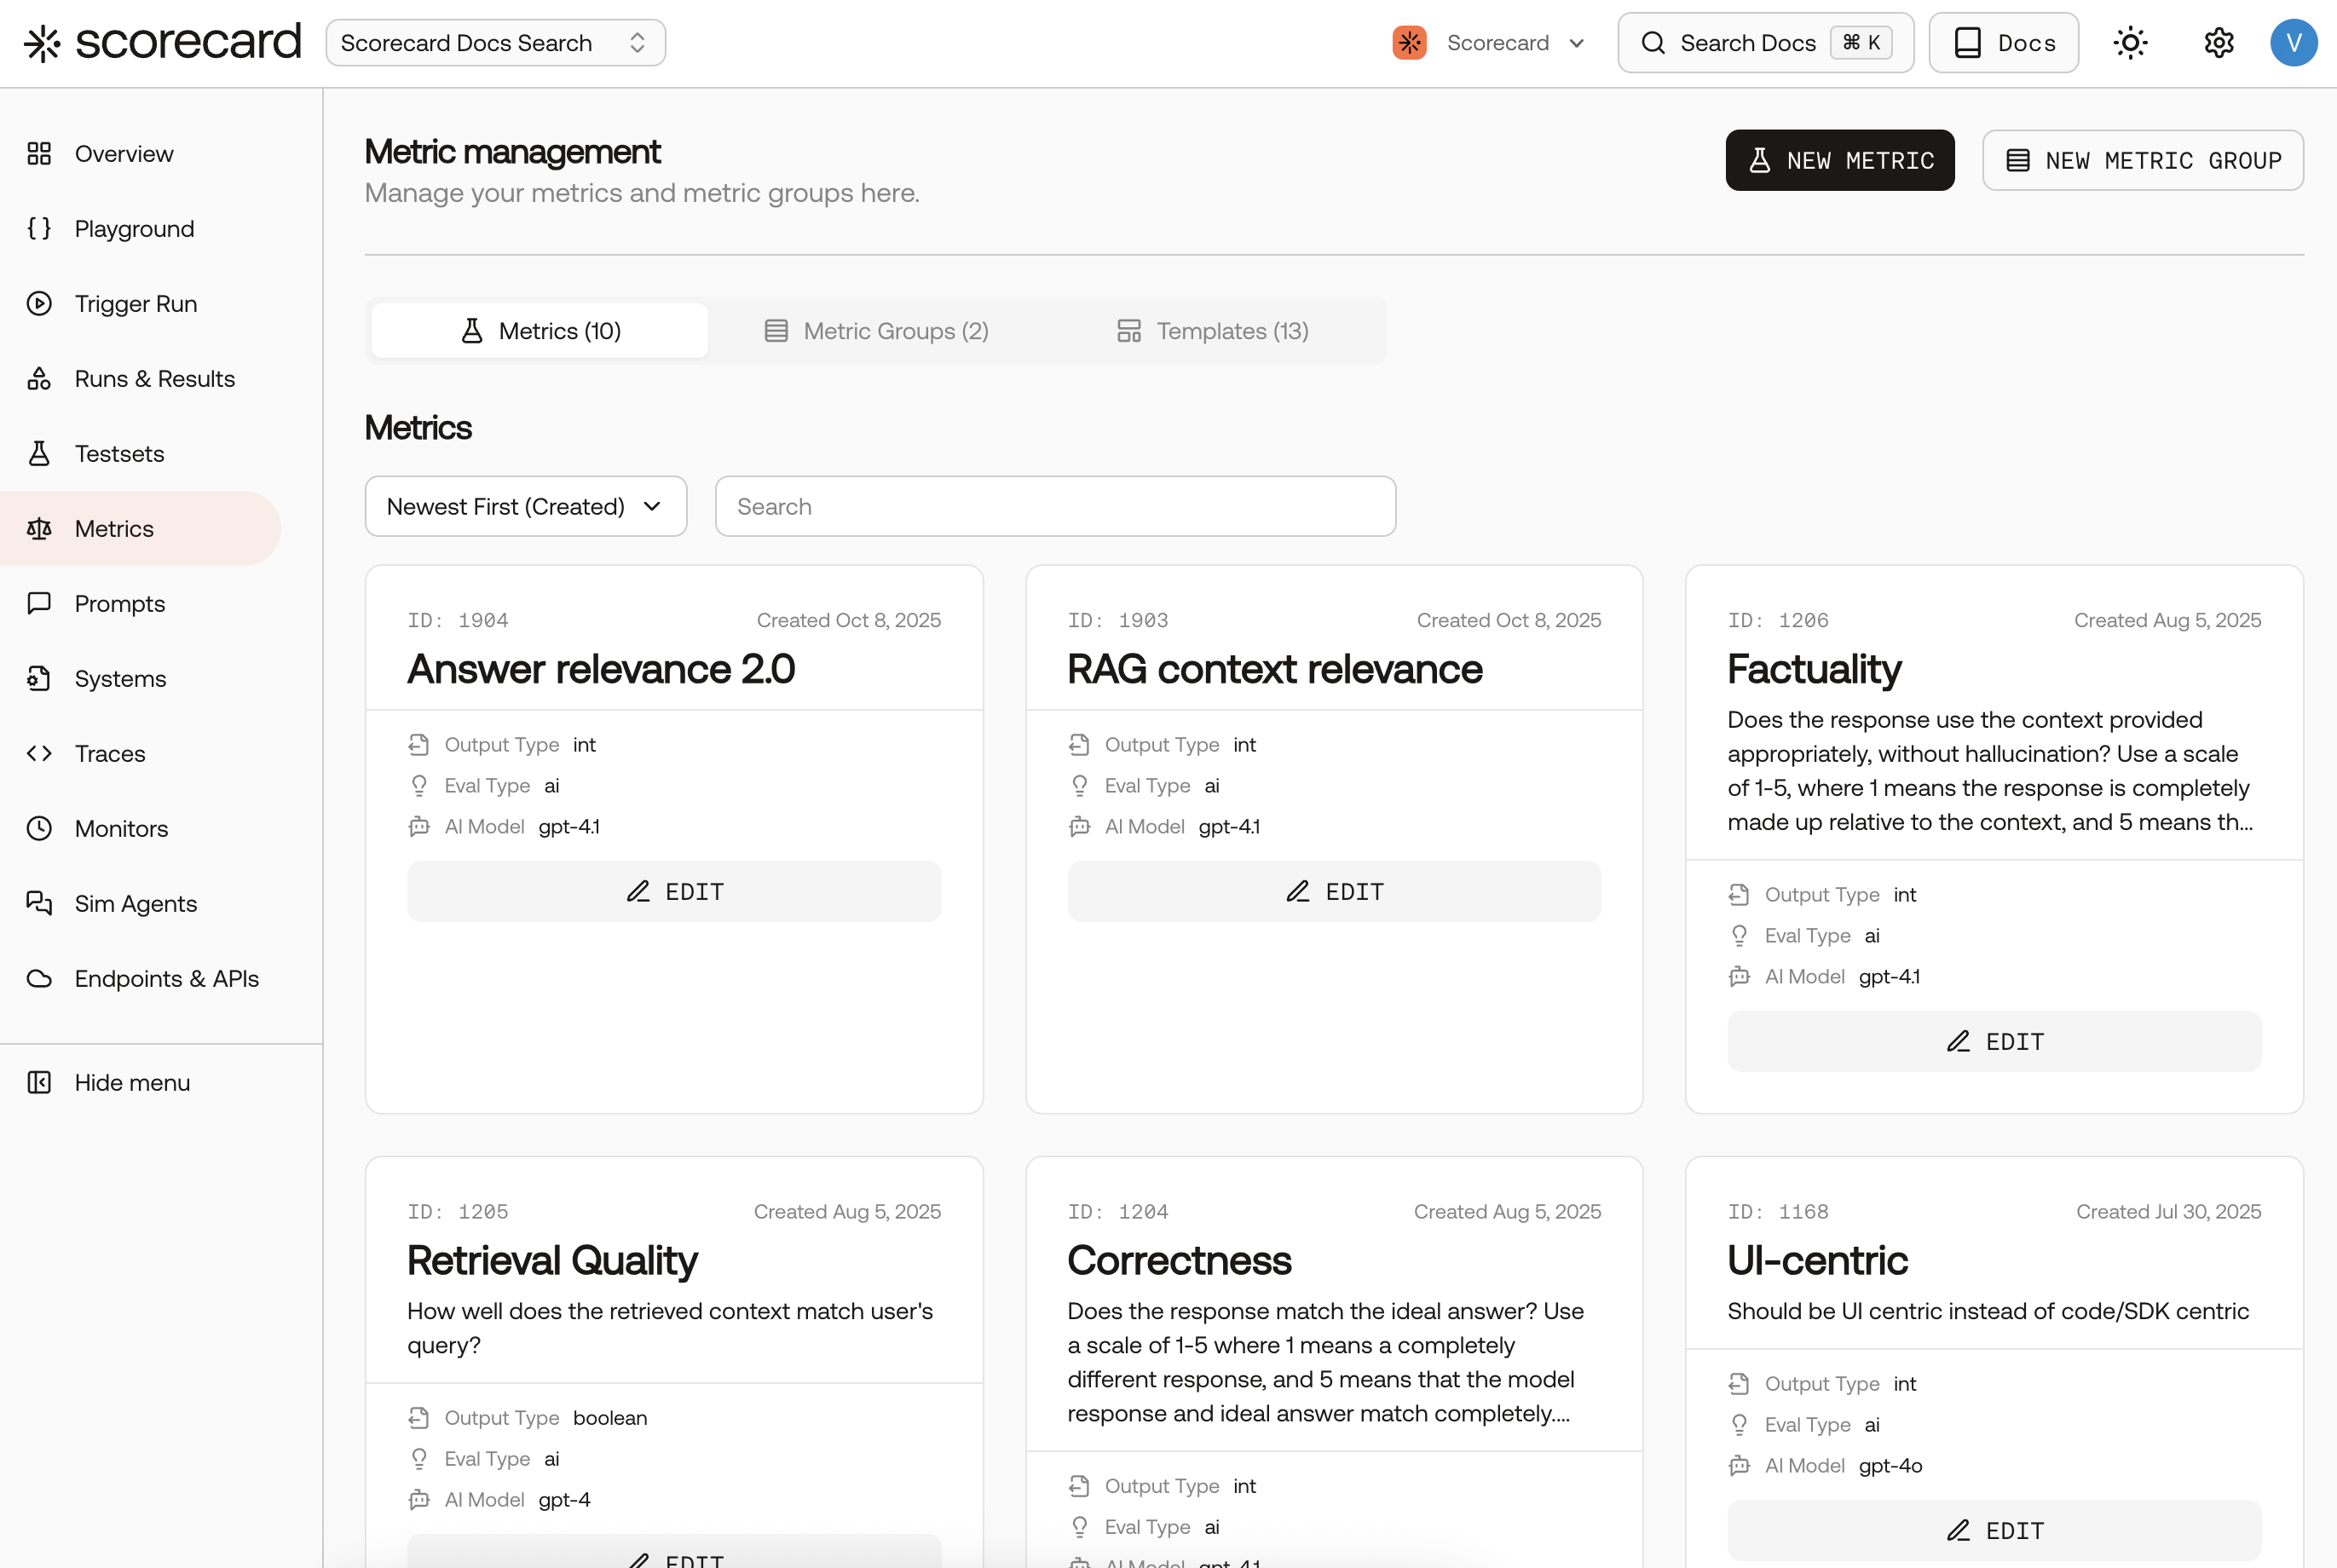Click the Factuality card output type icon
This screenshot has width=2337, height=1568.
point(1739,894)
